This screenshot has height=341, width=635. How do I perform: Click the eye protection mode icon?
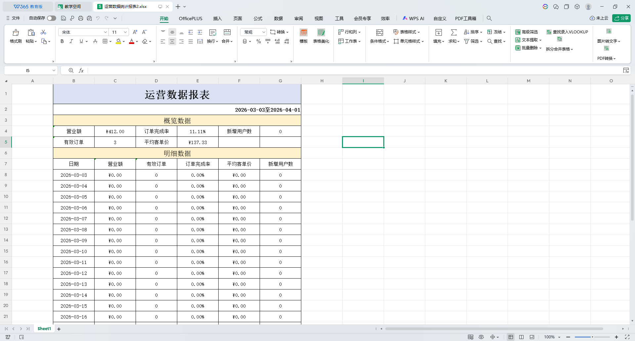point(481,337)
